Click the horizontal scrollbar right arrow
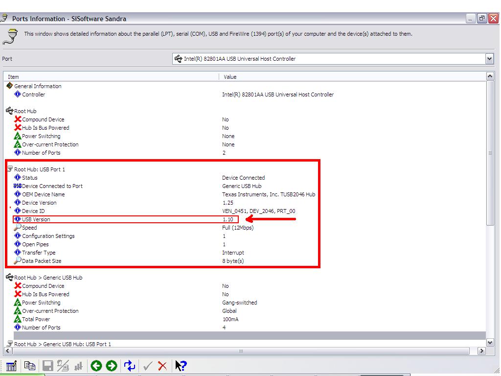 coord(481,351)
